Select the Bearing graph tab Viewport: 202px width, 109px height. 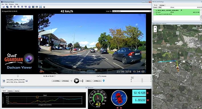point(17,91)
